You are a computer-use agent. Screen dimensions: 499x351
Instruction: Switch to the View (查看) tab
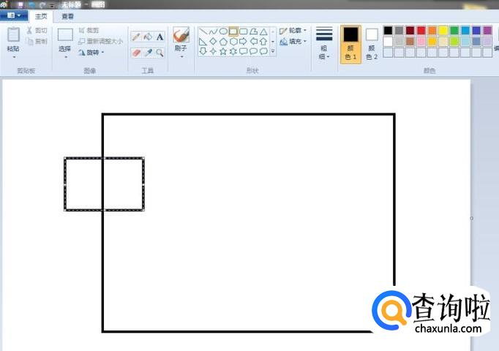click(67, 15)
